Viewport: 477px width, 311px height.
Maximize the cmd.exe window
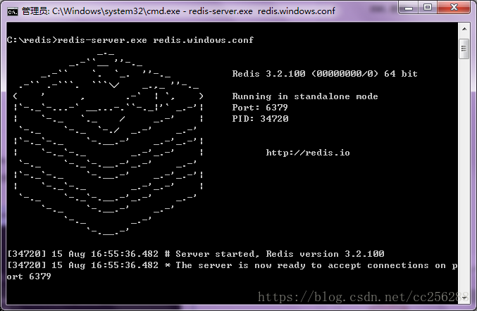click(x=428, y=7)
